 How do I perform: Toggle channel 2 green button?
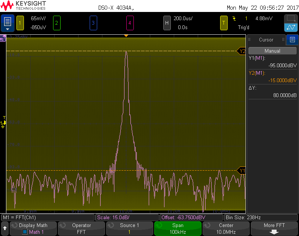57,23
